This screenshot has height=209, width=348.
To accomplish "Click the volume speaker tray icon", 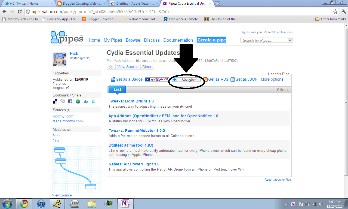I will 321,204.
